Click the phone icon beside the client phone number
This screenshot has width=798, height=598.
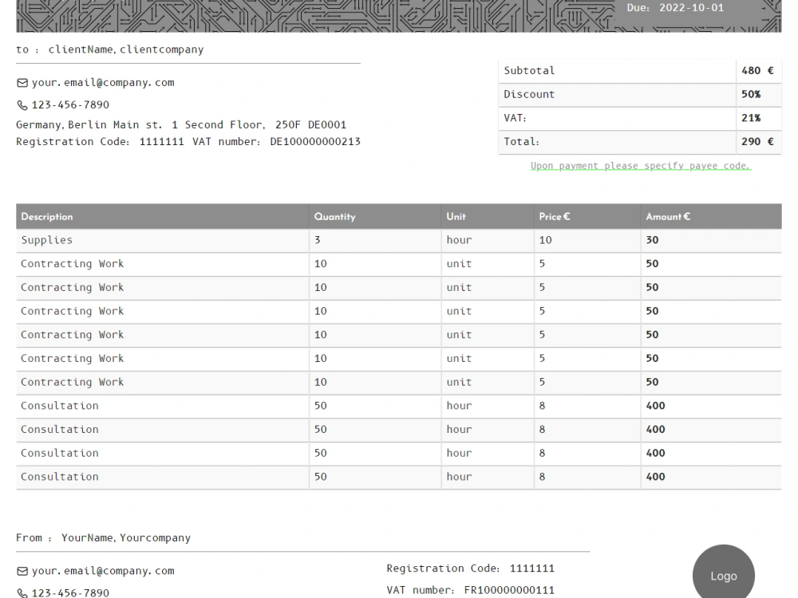[22, 105]
